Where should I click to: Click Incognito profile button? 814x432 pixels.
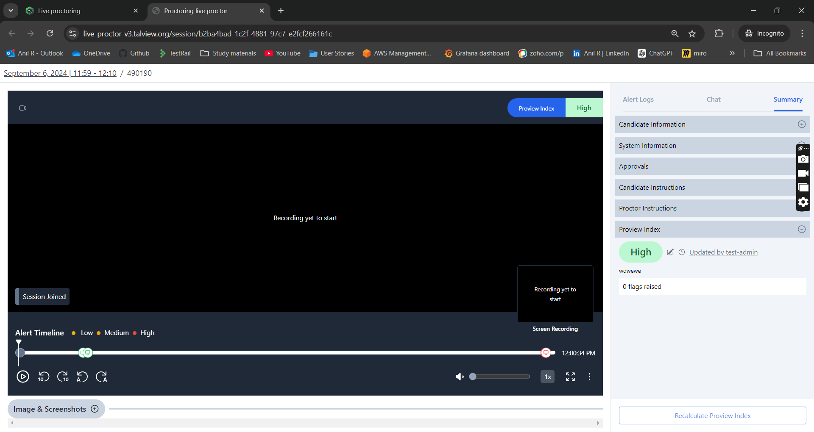pos(764,33)
